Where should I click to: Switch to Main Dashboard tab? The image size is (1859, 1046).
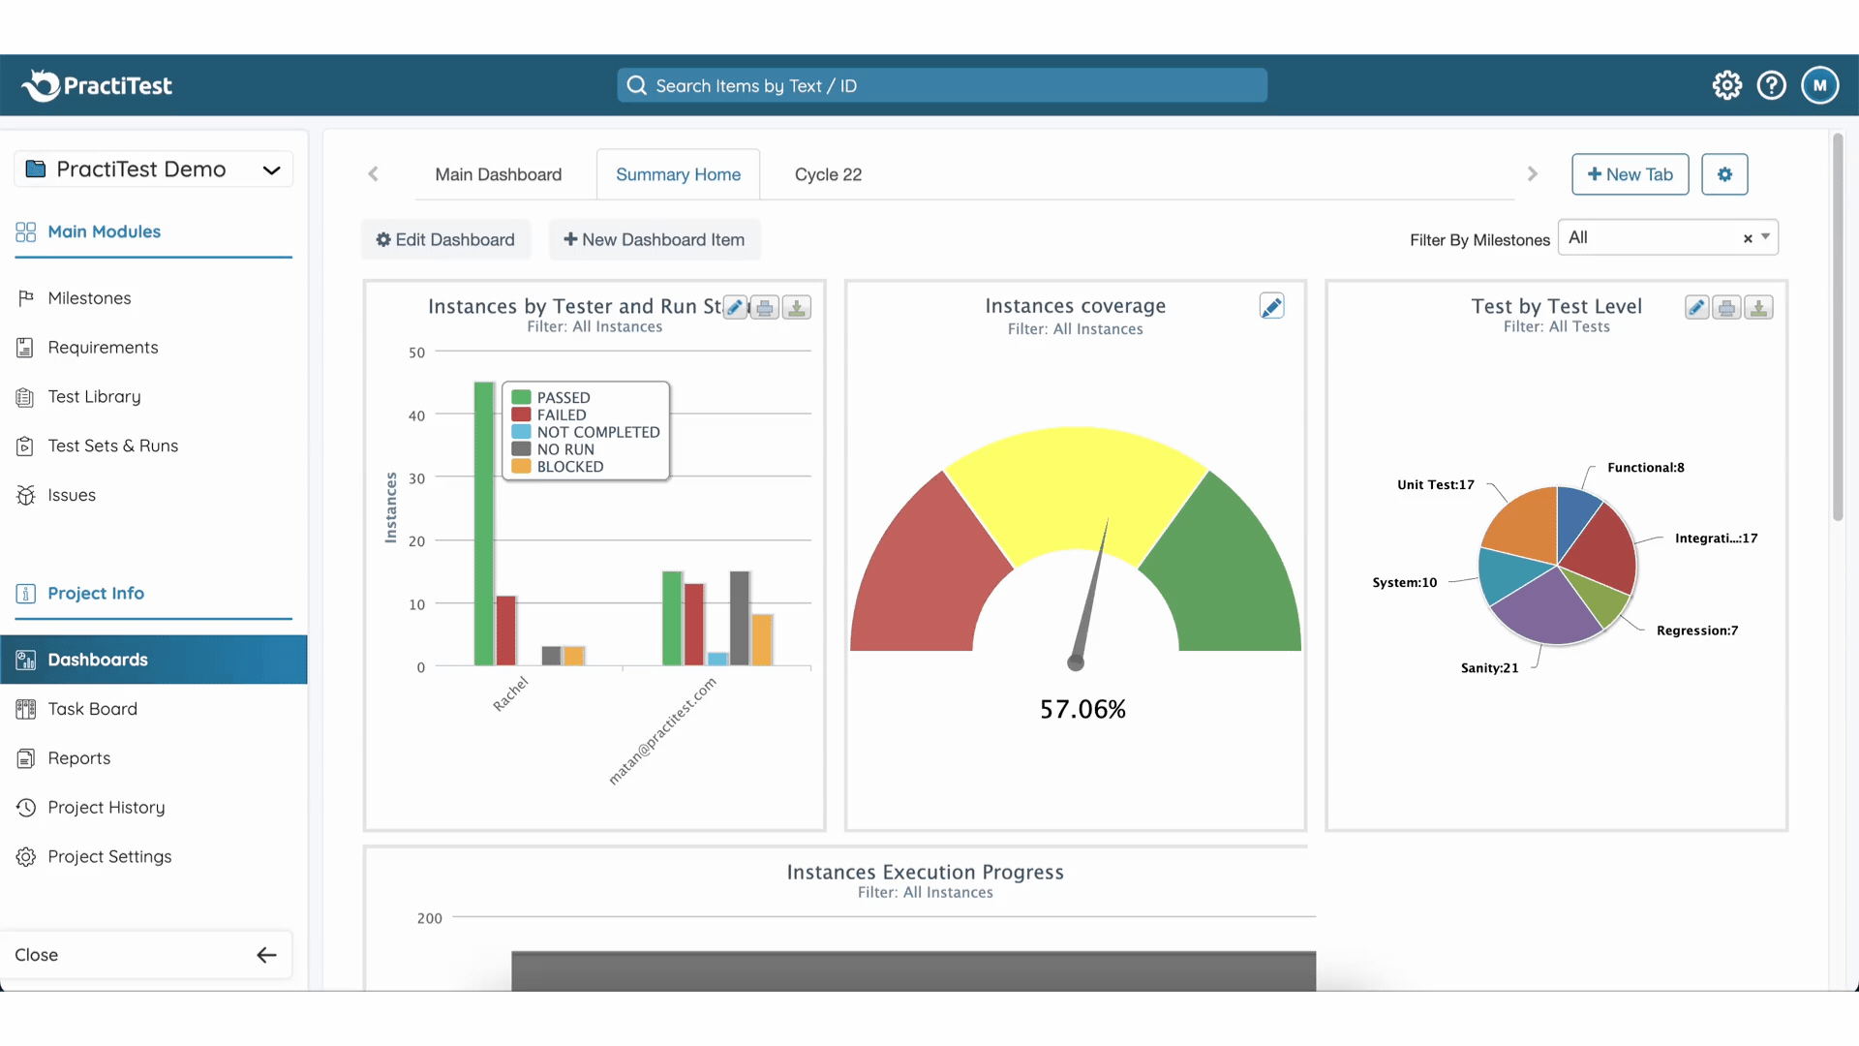pyautogui.click(x=498, y=174)
